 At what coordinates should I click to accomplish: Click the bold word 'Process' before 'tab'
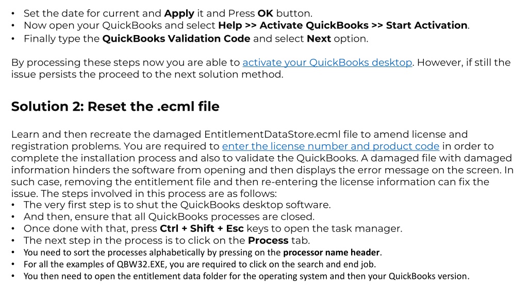(268, 240)
